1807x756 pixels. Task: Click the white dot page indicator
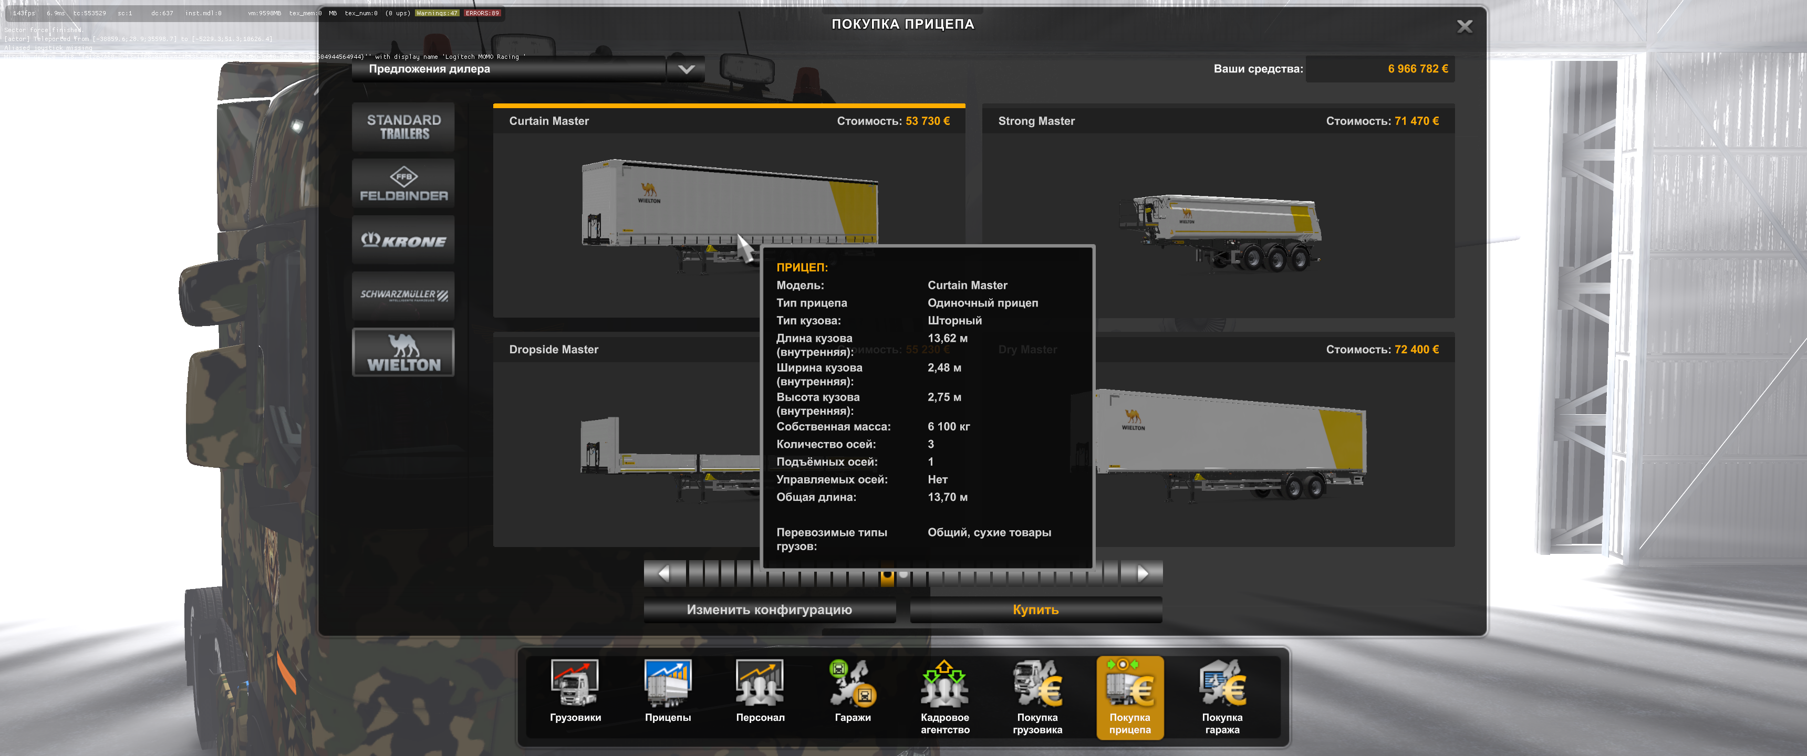coord(903,574)
